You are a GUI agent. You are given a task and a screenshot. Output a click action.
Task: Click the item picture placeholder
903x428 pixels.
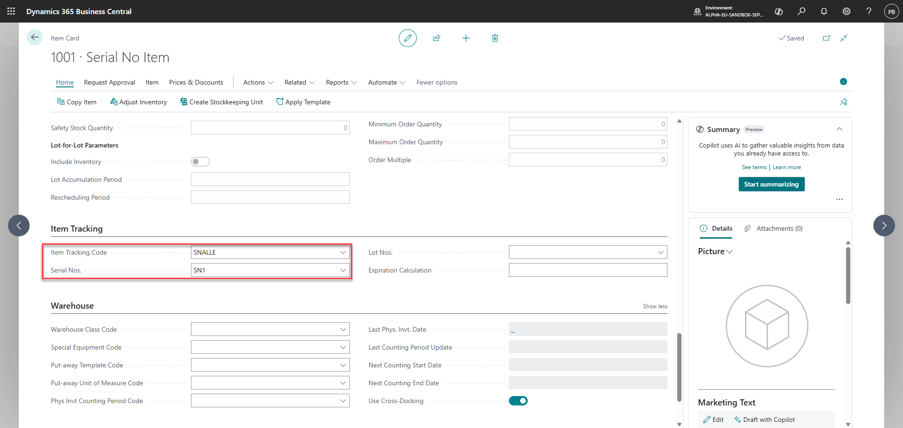(x=767, y=326)
